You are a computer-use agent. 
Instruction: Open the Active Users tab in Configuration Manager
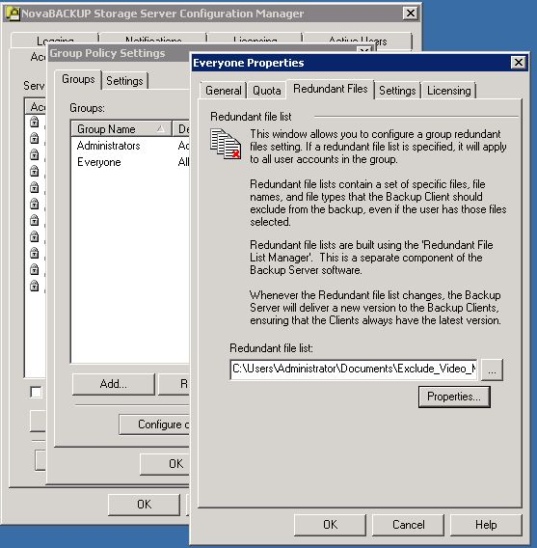(x=358, y=41)
